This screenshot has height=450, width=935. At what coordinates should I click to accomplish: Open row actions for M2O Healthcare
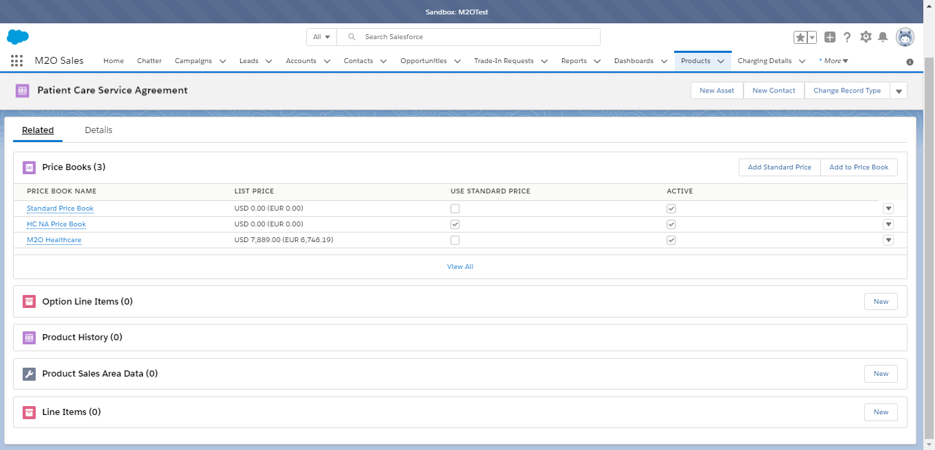888,239
